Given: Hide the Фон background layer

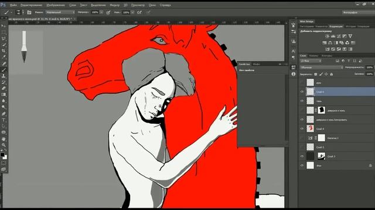Looking at the screenshot, I should point(302,166).
